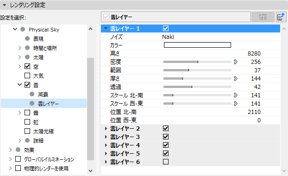The width and height of the screenshot is (288, 176).
Task: Click settings tree scroll up arrow
Action: (x=91, y=29)
